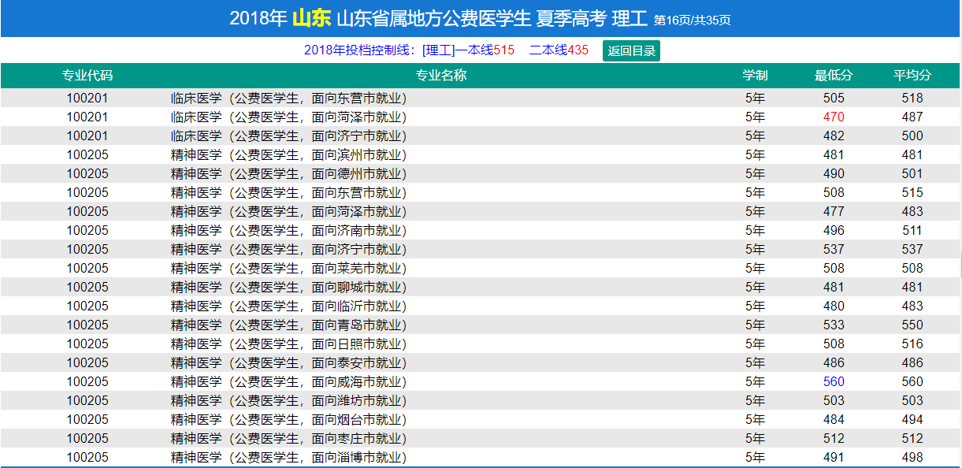Select 临床医学 row for 东营市
962x468 pixels.
click(x=288, y=98)
